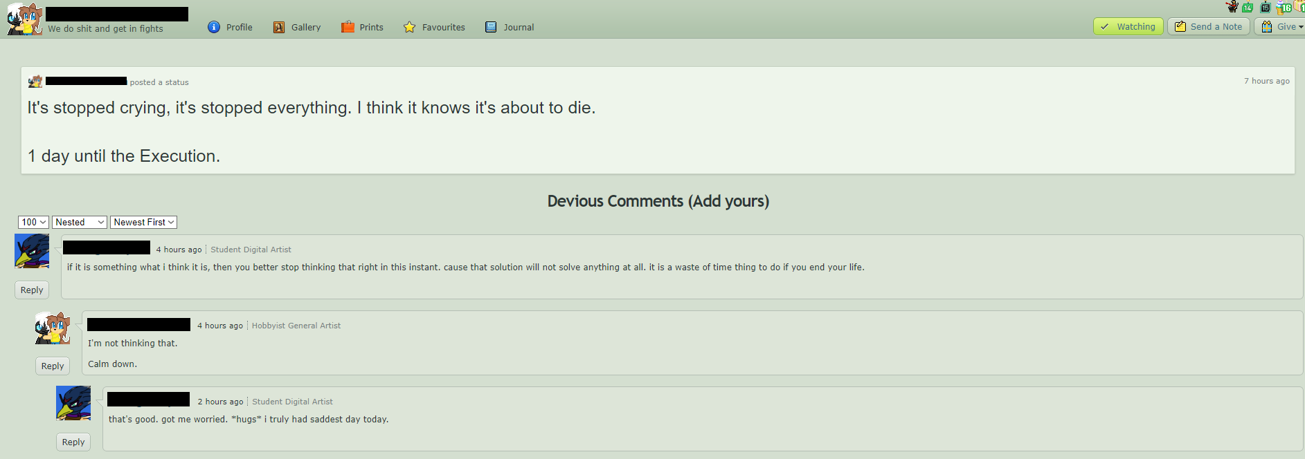Open the Nested view dropdown
This screenshot has width=1305, height=459.
pyautogui.click(x=80, y=222)
